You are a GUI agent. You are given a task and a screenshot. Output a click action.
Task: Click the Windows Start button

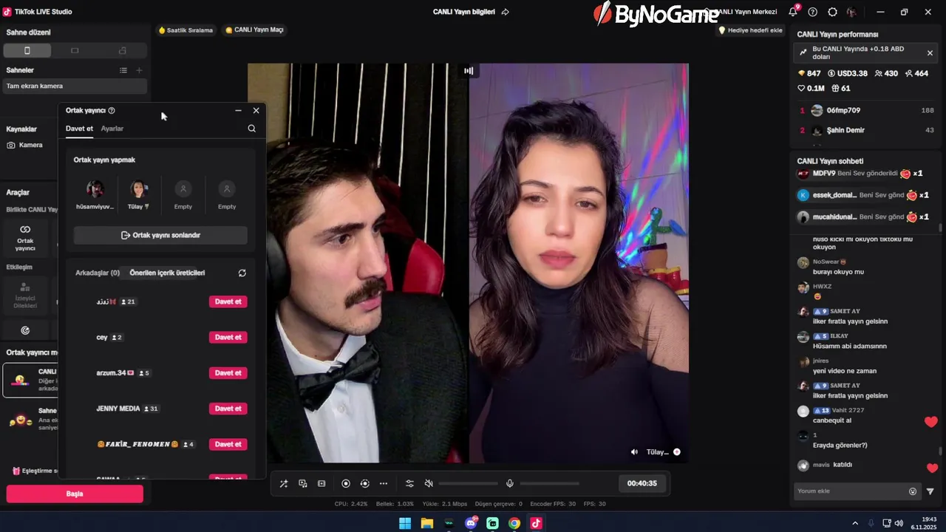[405, 523]
